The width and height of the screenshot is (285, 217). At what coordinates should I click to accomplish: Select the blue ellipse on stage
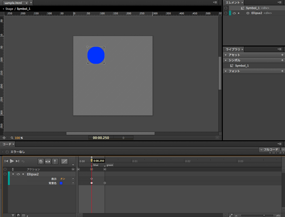96,55
